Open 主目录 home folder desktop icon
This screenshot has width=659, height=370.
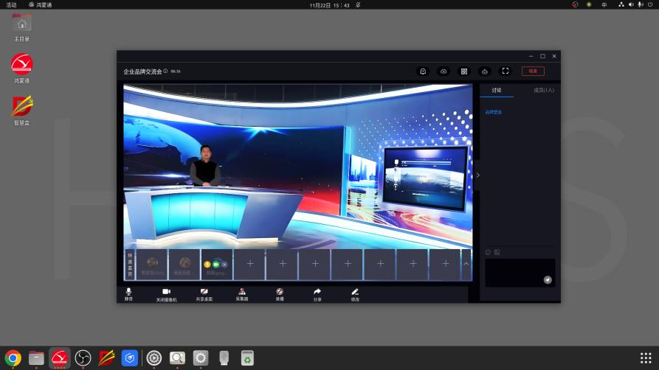pyautogui.click(x=22, y=28)
